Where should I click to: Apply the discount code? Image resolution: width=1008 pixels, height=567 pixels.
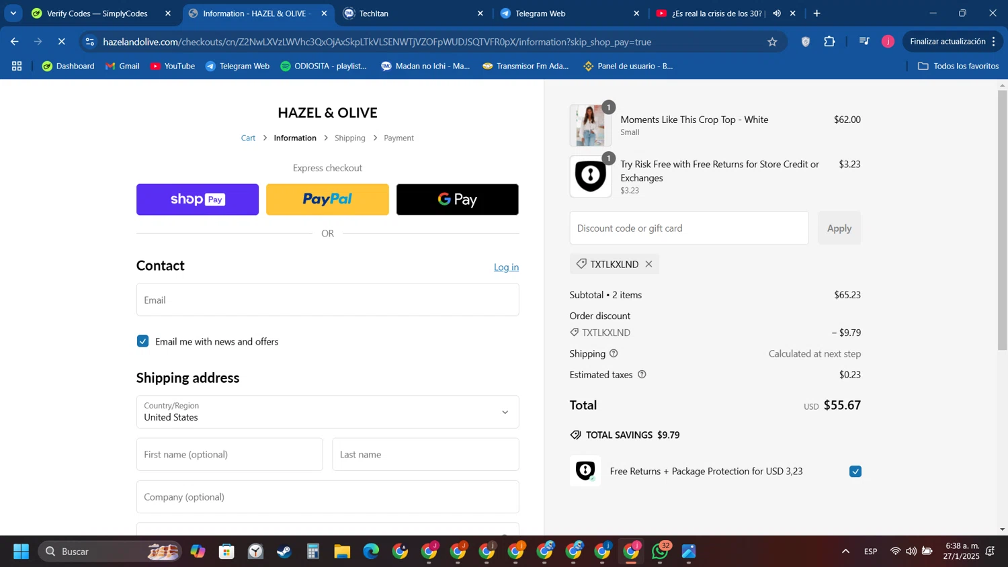tap(839, 228)
